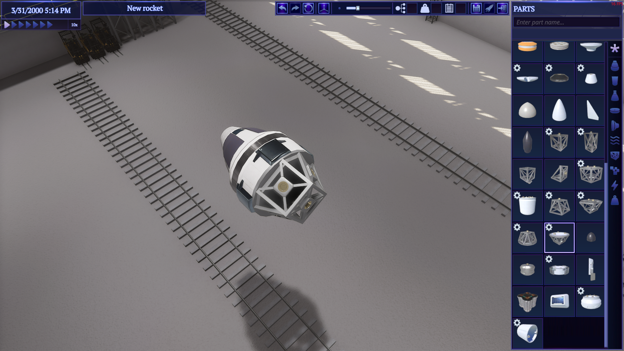Image resolution: width=624 pixels, height=351 pixels.
Task: Select the flat disc category icon
Action: [615, 110]
